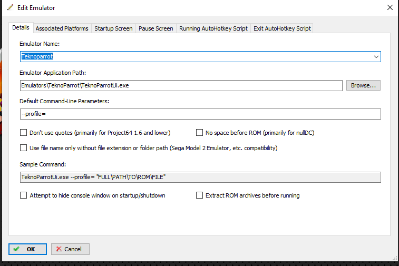The height and width of the screenshot is (266, 399).
Task: Enable Use file name only without extension
Action: (x=23, y=148)
